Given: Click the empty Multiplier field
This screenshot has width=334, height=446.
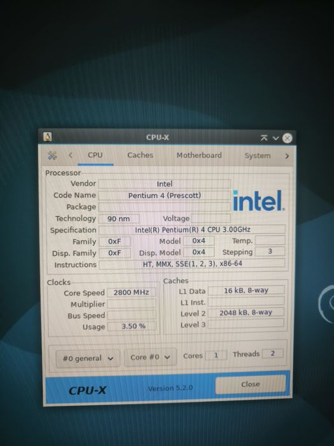Looking at the screenshot, I should (131, 304).
